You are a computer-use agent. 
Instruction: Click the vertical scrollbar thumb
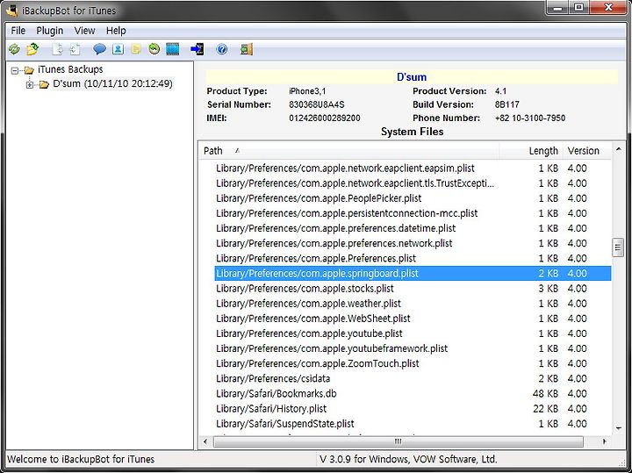coord(618,247)
